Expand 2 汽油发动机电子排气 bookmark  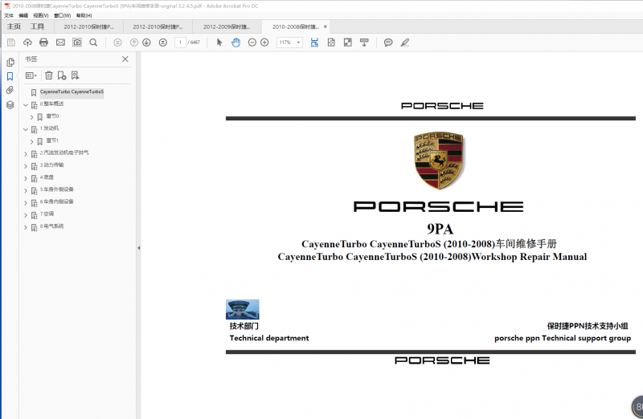coord(26,154)
